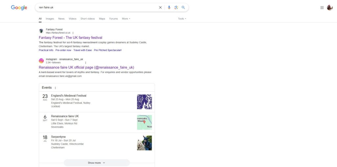Image resolution: width=337 pixels, height=167 pixels.
Task: Open the Serpentyne event thumbnail
Action: tap(144, 143)
